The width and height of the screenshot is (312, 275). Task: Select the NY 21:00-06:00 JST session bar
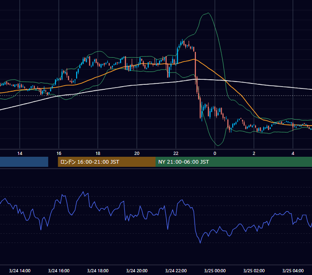pos(234,162)
